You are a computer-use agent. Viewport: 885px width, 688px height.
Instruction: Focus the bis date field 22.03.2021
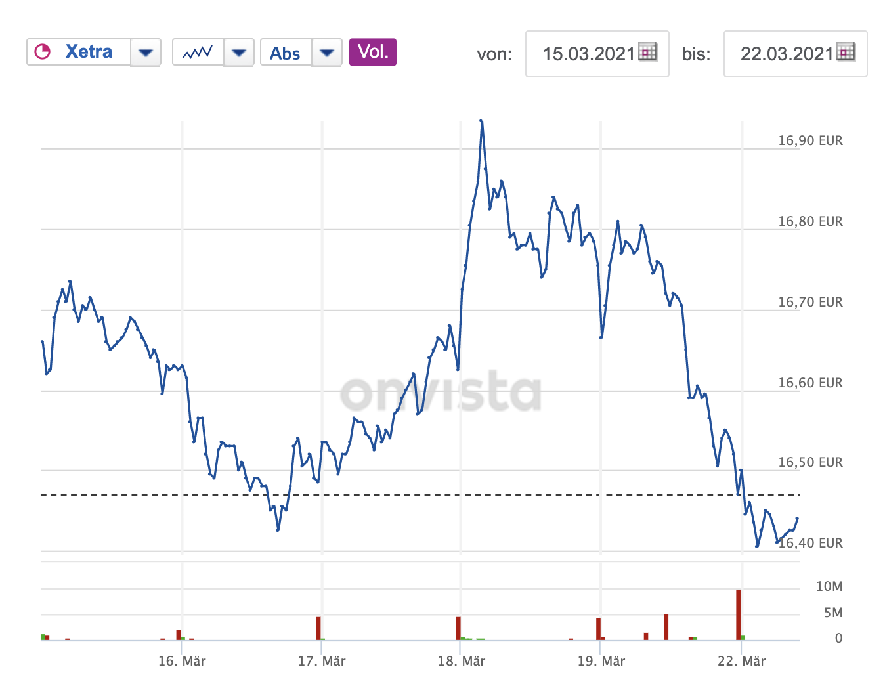coord(787,54)
